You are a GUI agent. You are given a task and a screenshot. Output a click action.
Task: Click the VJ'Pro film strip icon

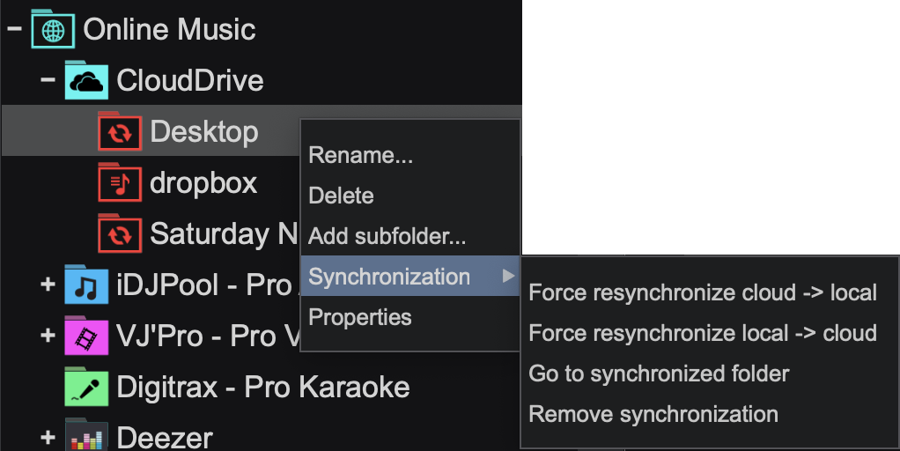86,336
